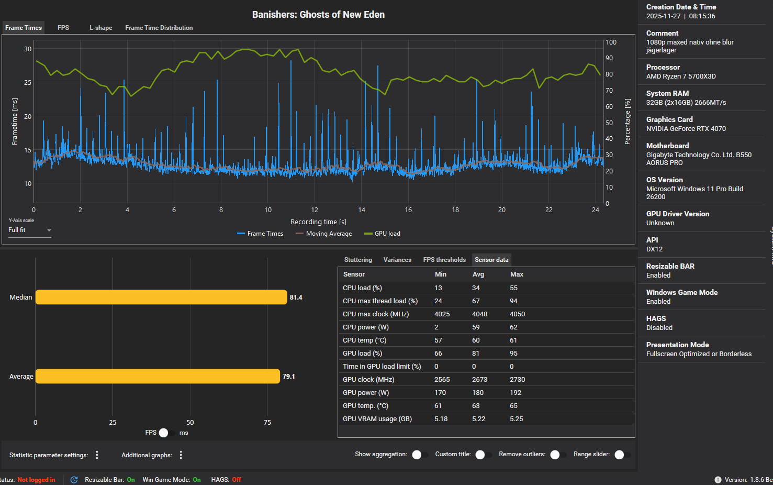Screen dimensions: 773x485
Task: Select the GPU temp. (°C) row
Action: pyautogui.click(x=486, y=406)
